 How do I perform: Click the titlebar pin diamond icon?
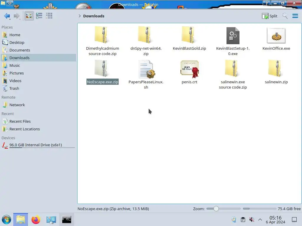pos(10,3)
